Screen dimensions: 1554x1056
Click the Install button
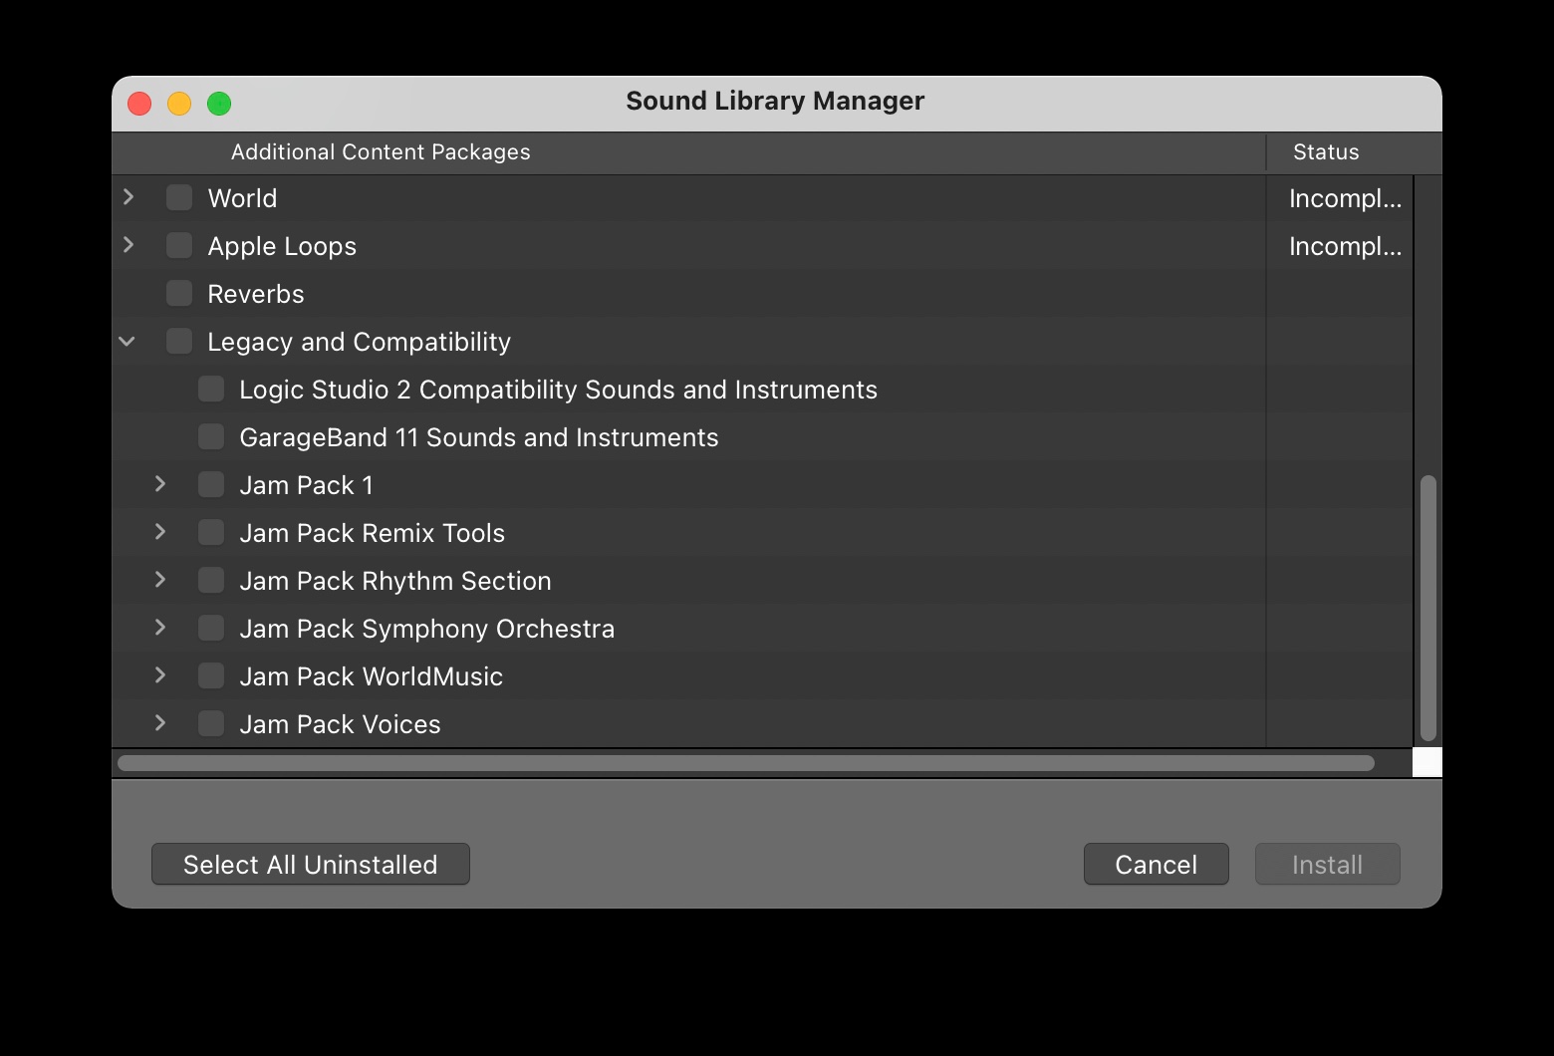click(x=1328, y=864)
